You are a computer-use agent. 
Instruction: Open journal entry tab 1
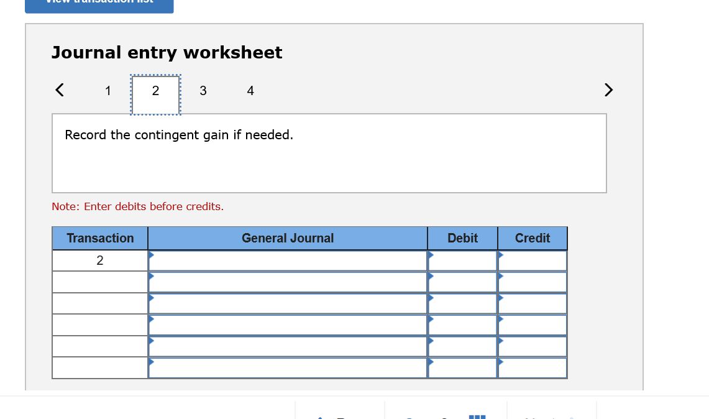coord(107,91)
